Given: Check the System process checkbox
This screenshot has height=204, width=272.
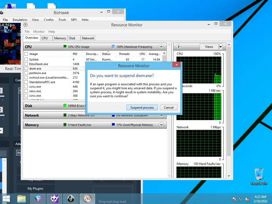Looking at the screenshot, I should click(26, 59).
